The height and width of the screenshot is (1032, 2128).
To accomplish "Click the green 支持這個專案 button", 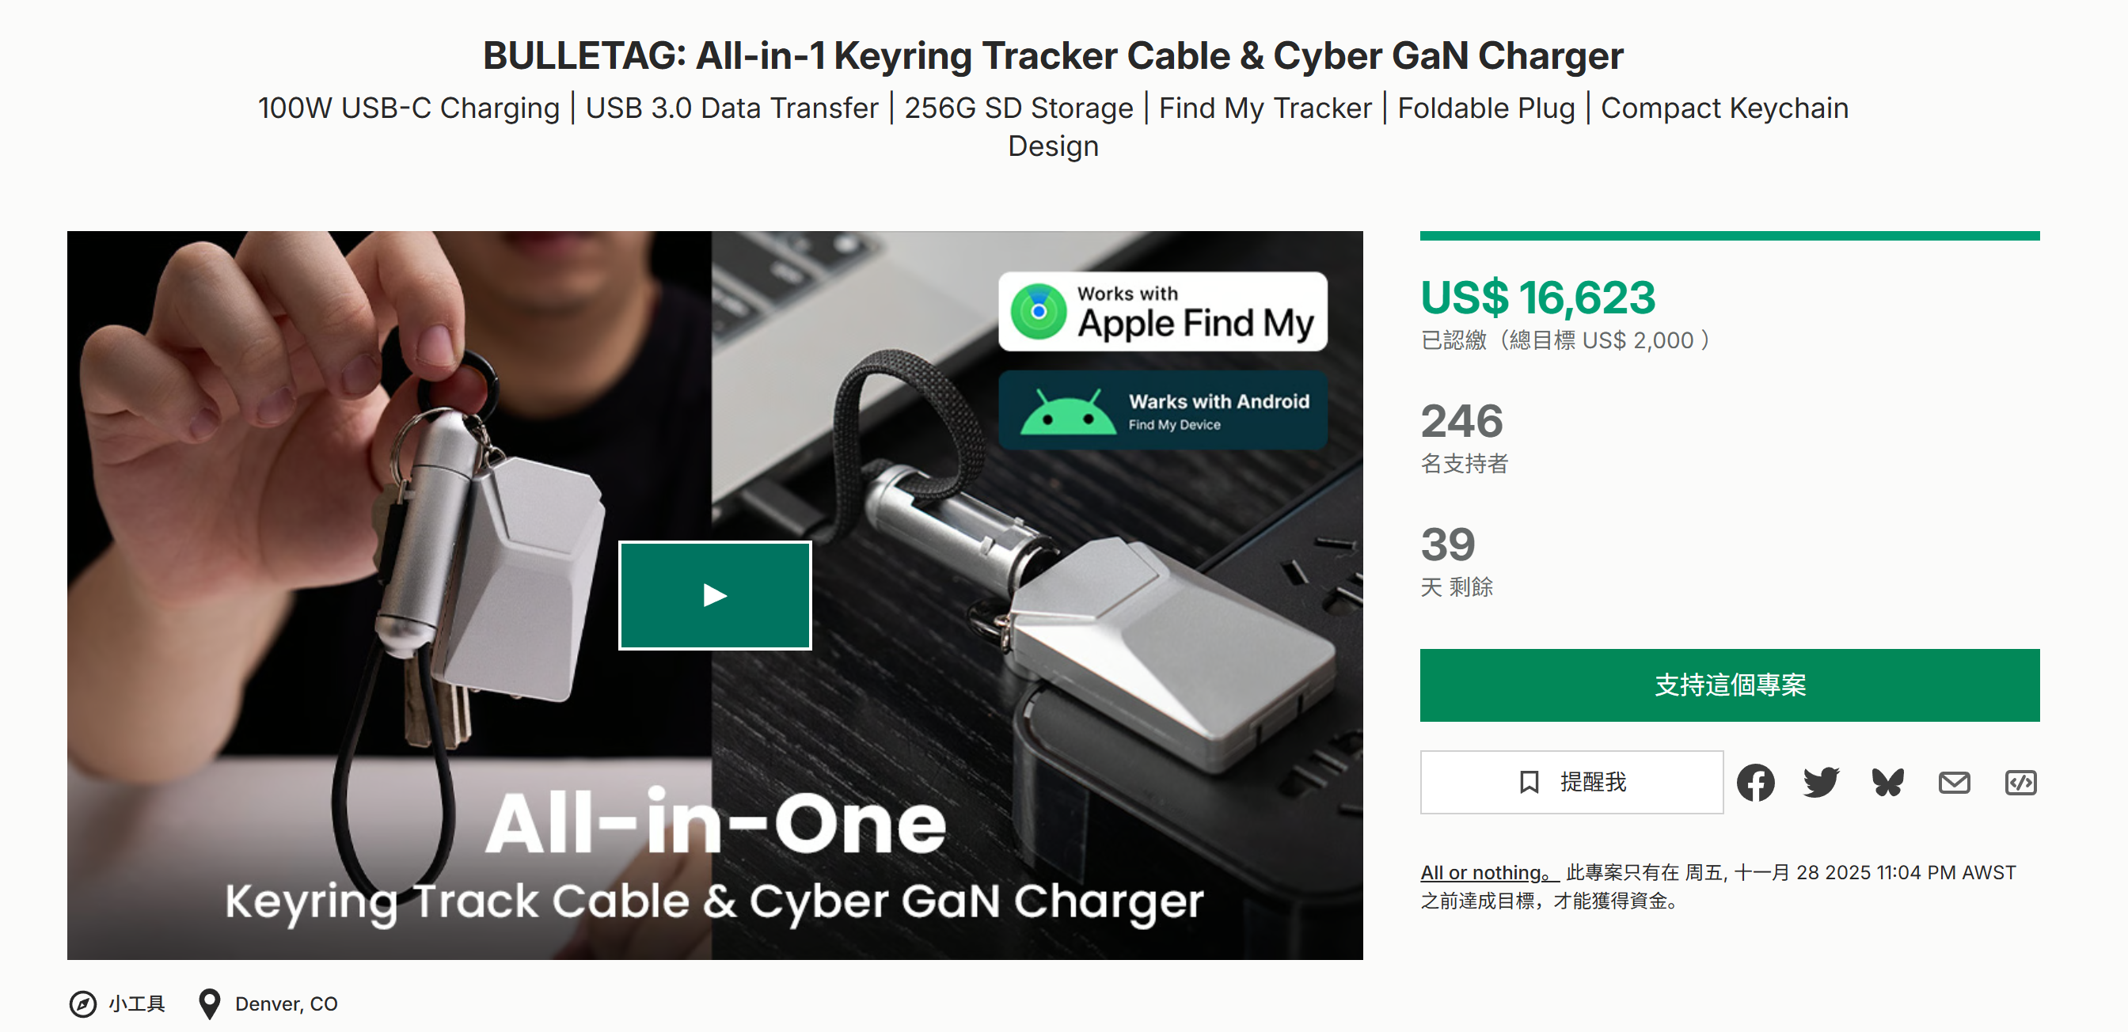I will (1730, 684).
